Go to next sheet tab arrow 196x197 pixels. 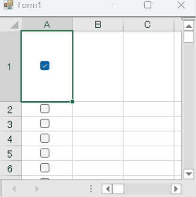37,189
